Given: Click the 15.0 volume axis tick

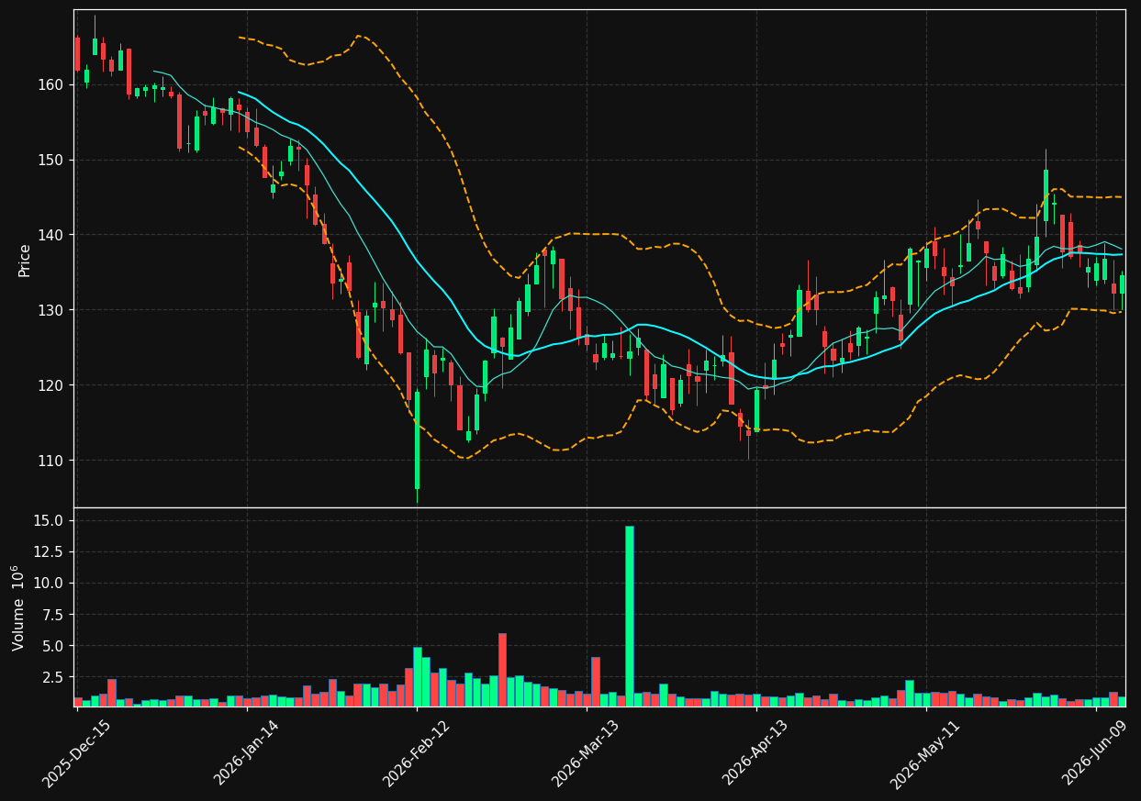Looking at the screenshot, I should pyautogui.click(x=50, y=520).
